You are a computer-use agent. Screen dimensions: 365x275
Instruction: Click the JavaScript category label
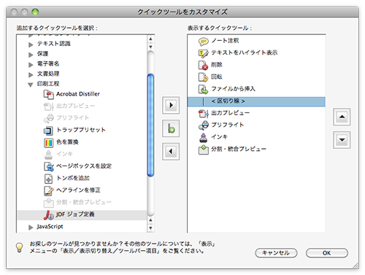[50, 226]
